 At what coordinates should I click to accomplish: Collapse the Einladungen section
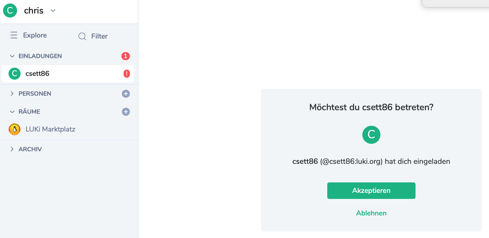12,56
